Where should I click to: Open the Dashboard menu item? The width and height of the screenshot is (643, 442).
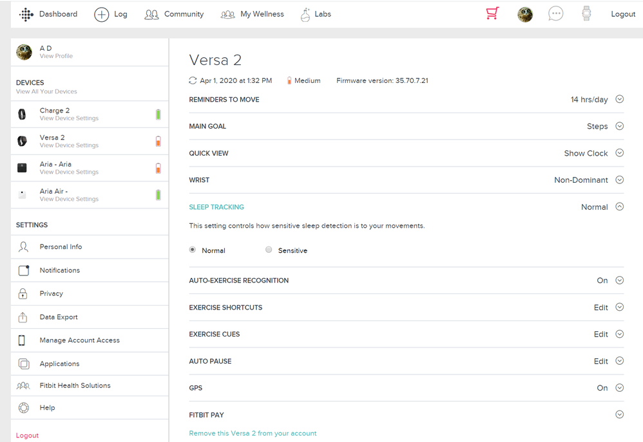click(x=58, y=14)
